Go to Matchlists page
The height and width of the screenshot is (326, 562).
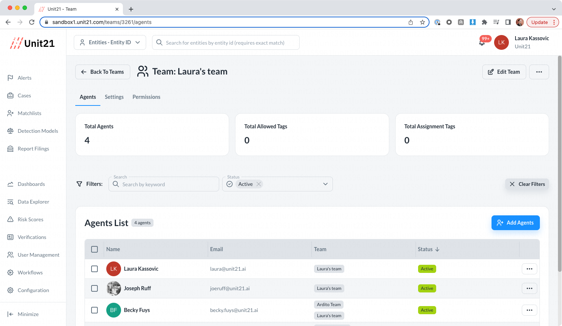(24, 113)
